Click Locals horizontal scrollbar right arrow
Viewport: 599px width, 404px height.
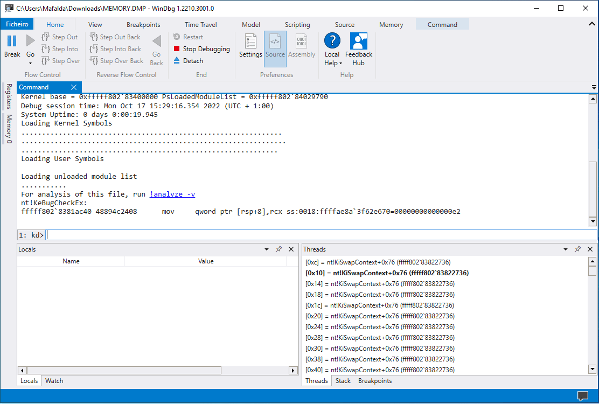pyautogui.click(x=293, y=371)
